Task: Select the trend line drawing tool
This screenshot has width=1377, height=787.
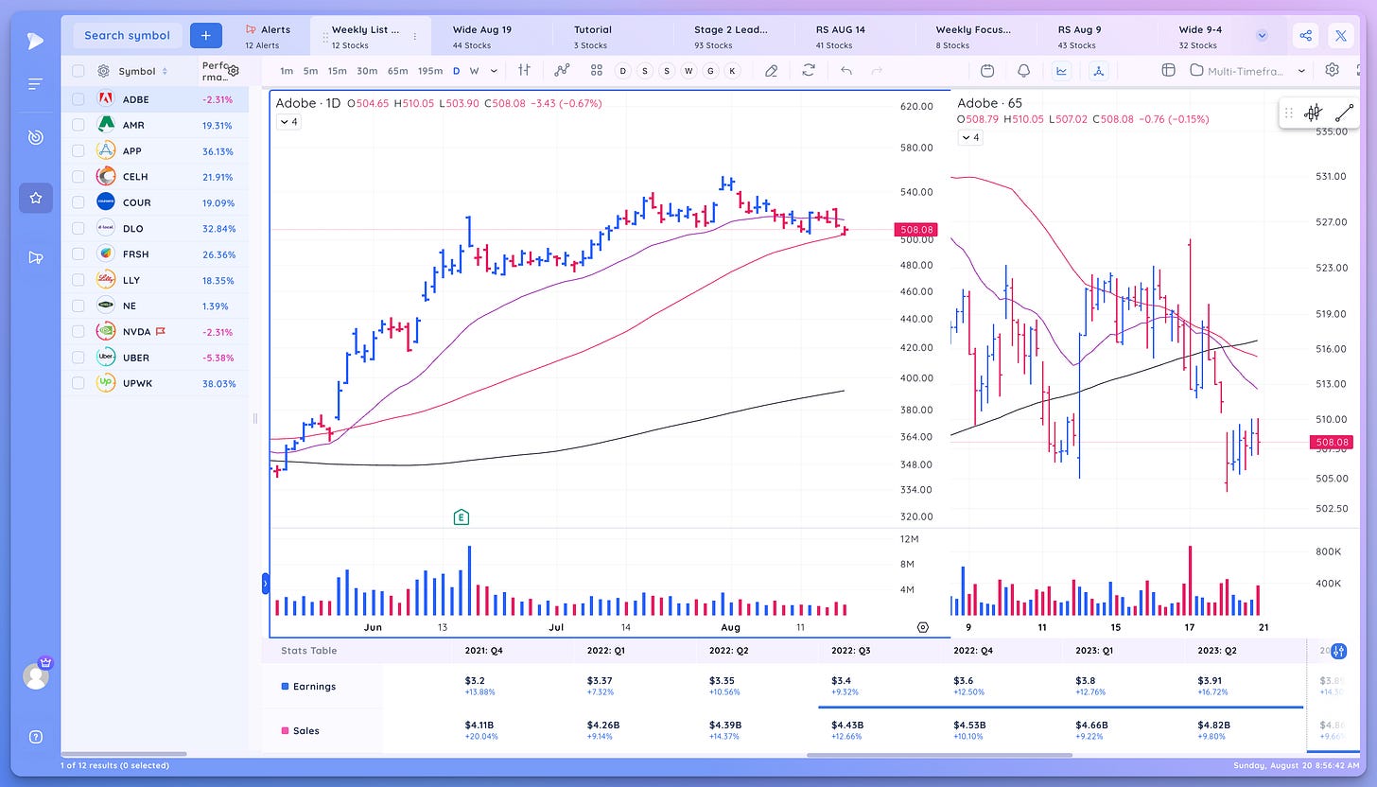Action: [x=1344, y=113]
